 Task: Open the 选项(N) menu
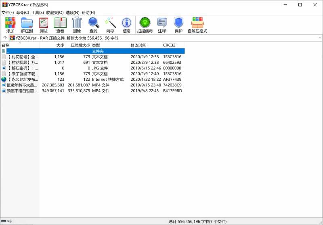coord(73,13)
